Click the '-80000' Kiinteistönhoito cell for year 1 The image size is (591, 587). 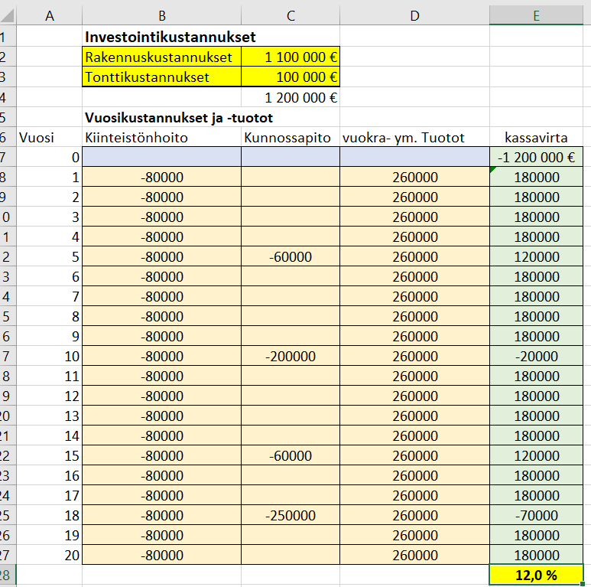coord(161,177)
